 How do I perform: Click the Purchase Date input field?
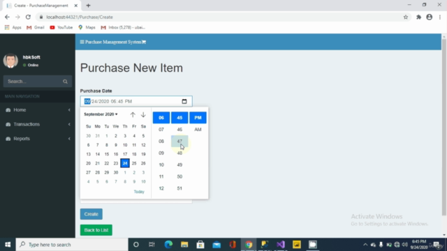(136, 101)
